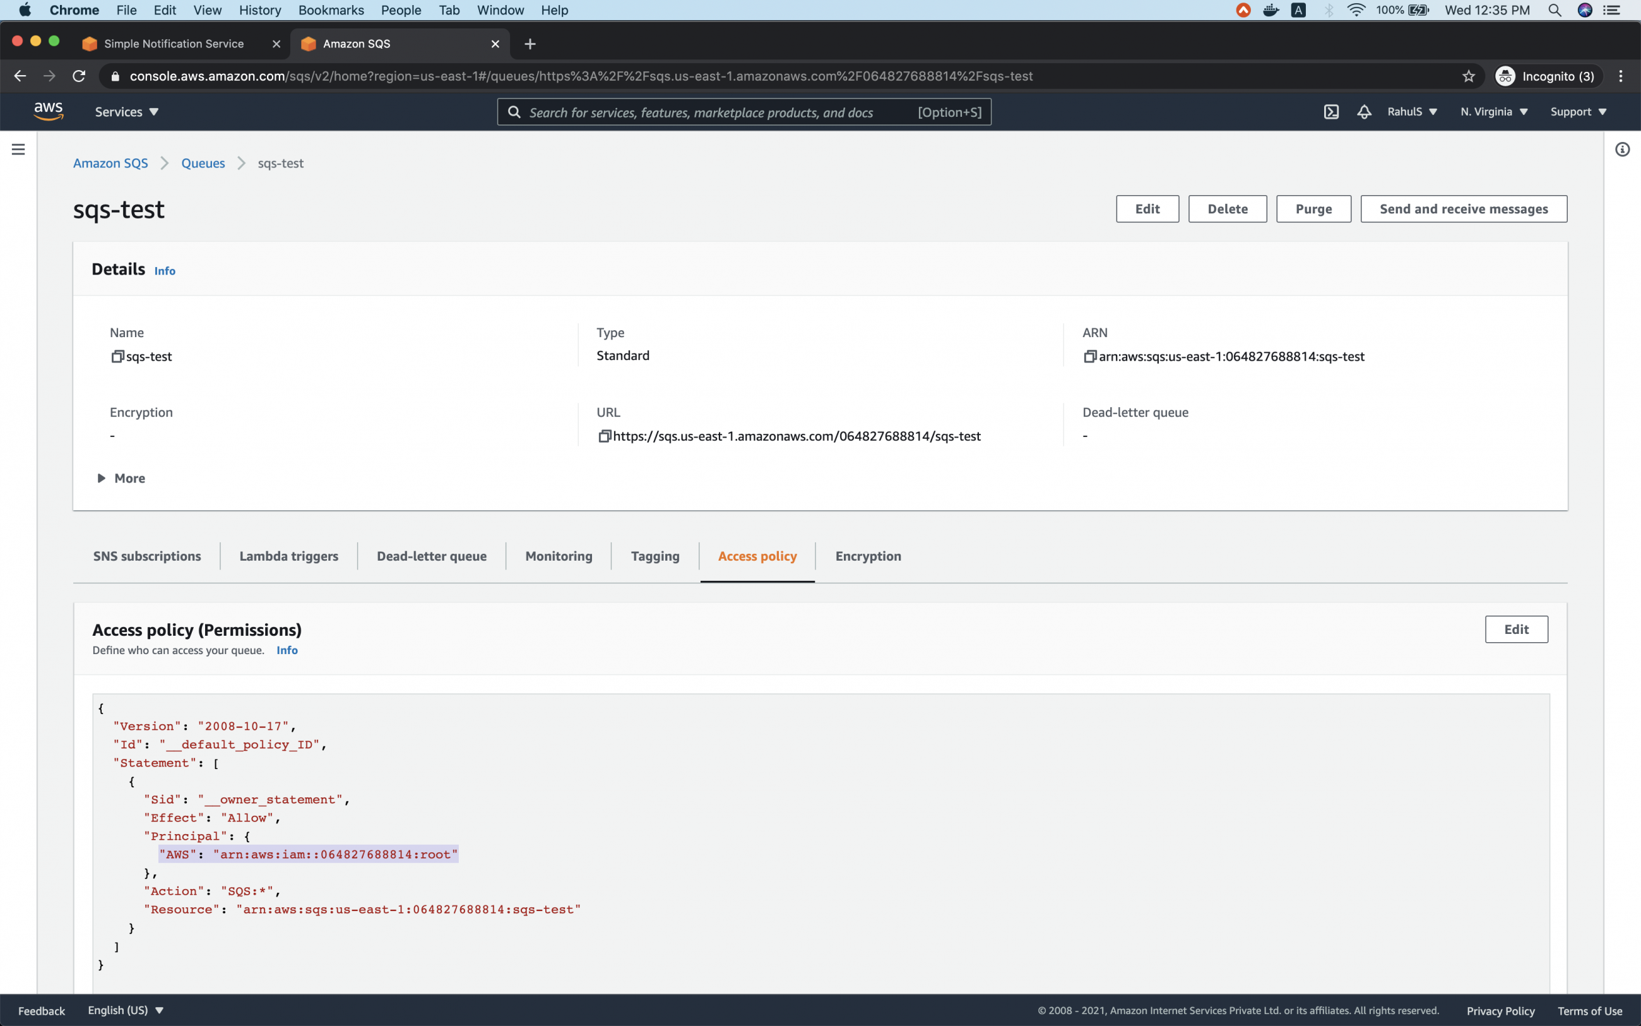
Task: Reload the page in Chrome
Action: click(x=79, y=76)
